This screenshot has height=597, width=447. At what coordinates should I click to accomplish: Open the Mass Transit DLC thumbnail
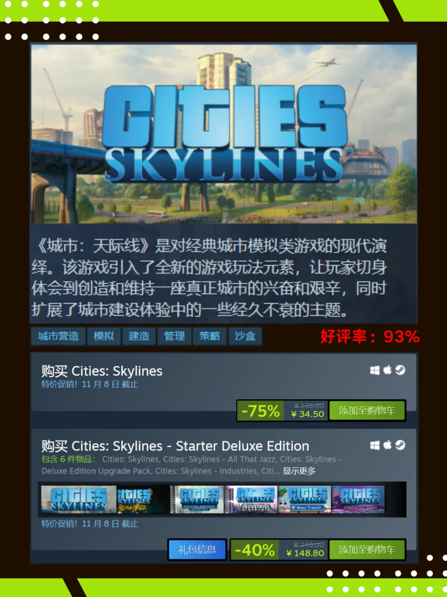point(305,499)
